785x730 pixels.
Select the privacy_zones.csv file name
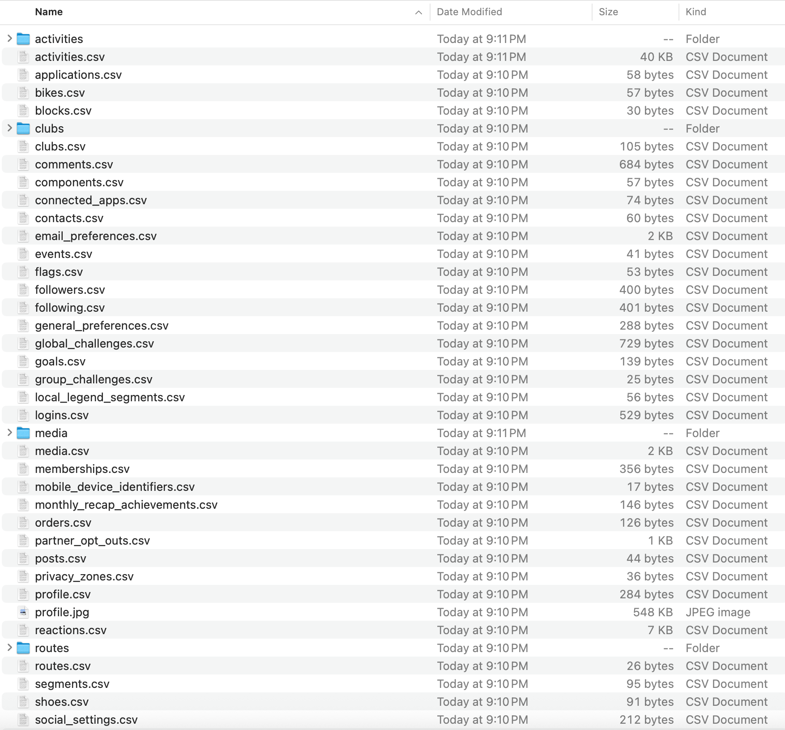click(x=84, y=576)
